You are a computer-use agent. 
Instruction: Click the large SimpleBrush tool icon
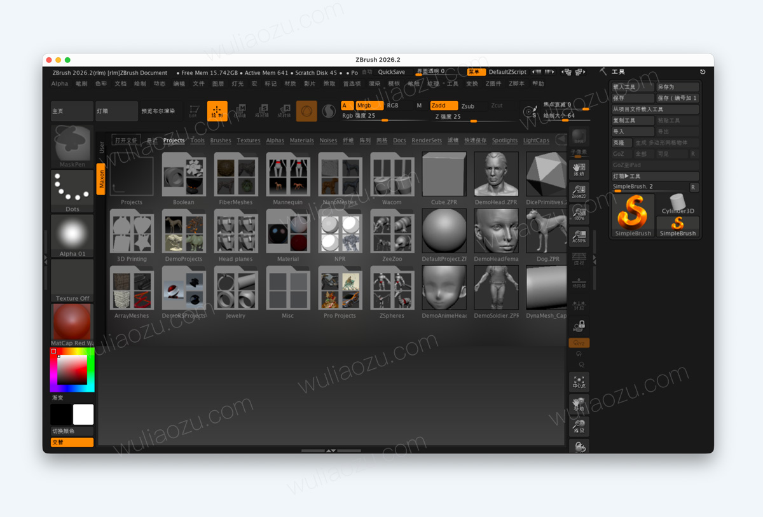tap(633, 216)
